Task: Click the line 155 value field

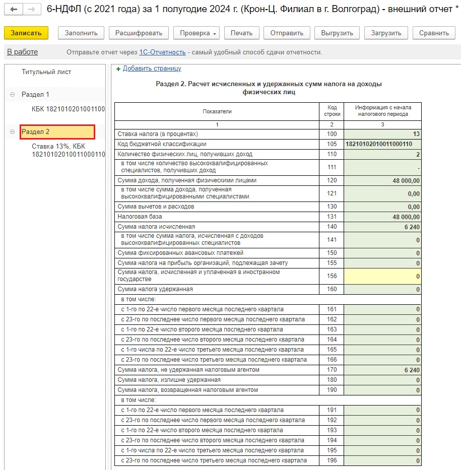Action: click(382, 263)
